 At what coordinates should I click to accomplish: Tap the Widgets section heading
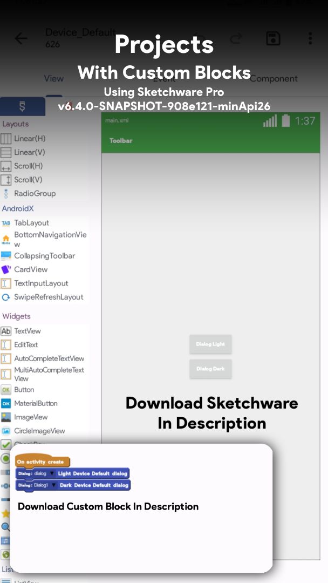(x=16, y=316)
